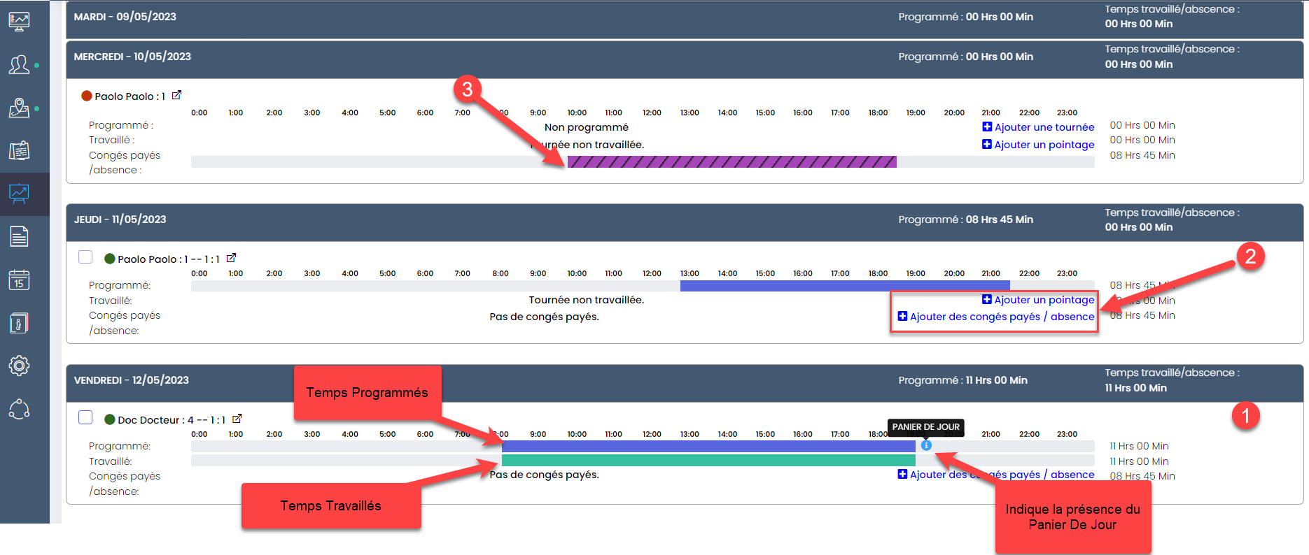Expand the MARDI - 09/05/2023 day header
This screenshot has width=1309, height=555.
coord(125,17)
